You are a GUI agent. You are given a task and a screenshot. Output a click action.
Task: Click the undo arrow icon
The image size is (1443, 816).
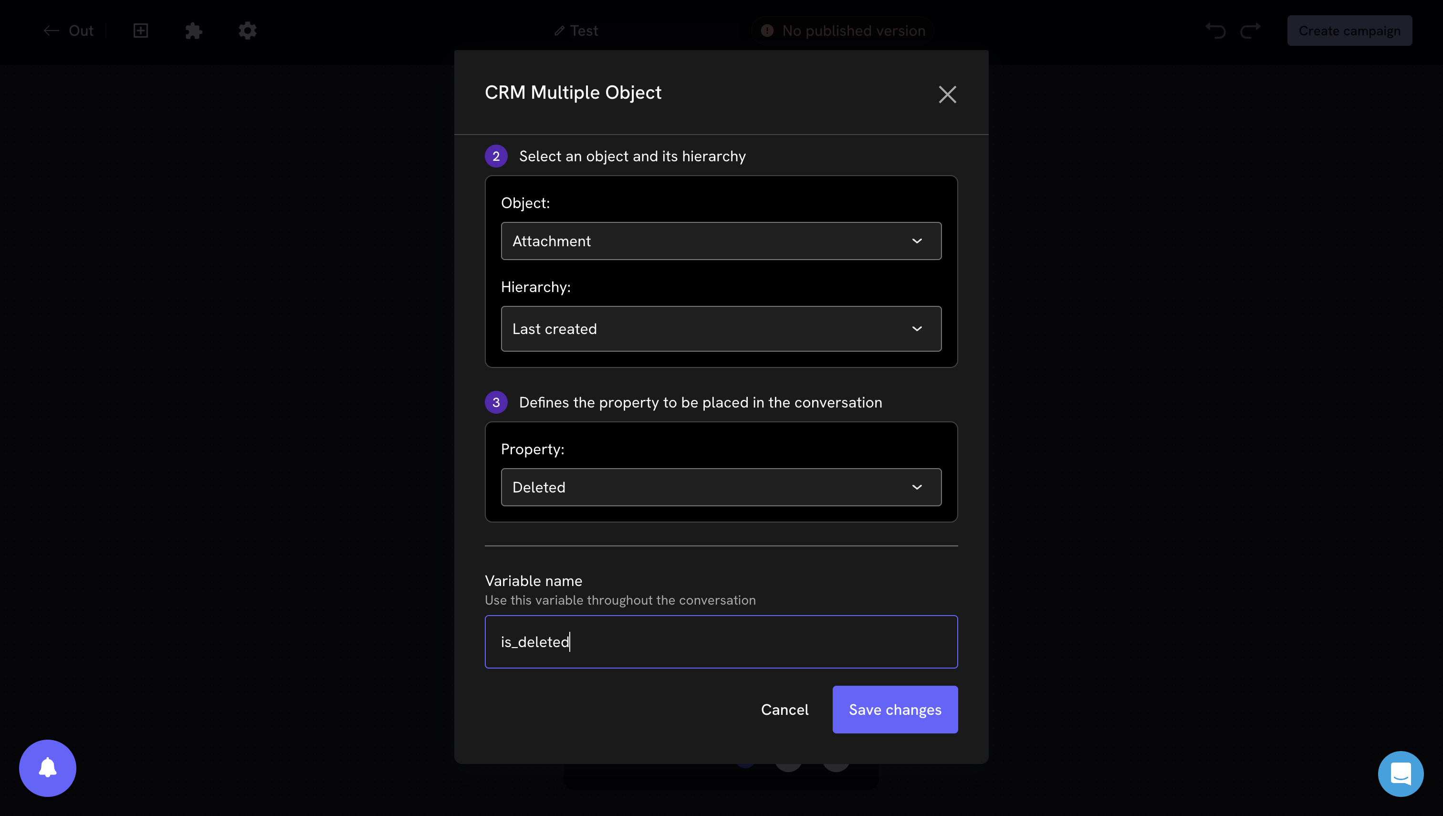click(x=1215, y=31)
